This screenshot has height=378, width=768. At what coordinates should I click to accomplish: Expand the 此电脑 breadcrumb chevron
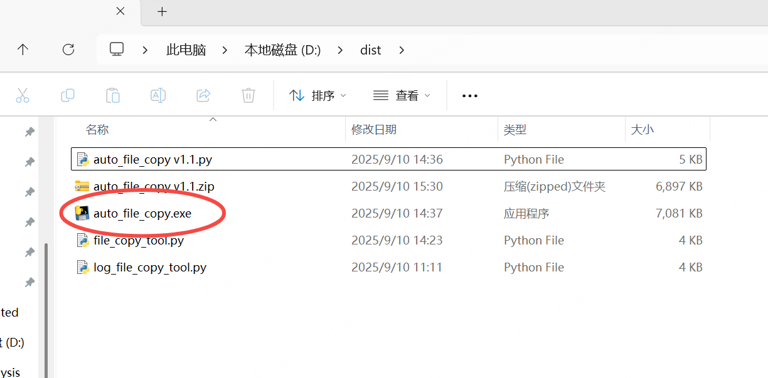tap(225, 50)
